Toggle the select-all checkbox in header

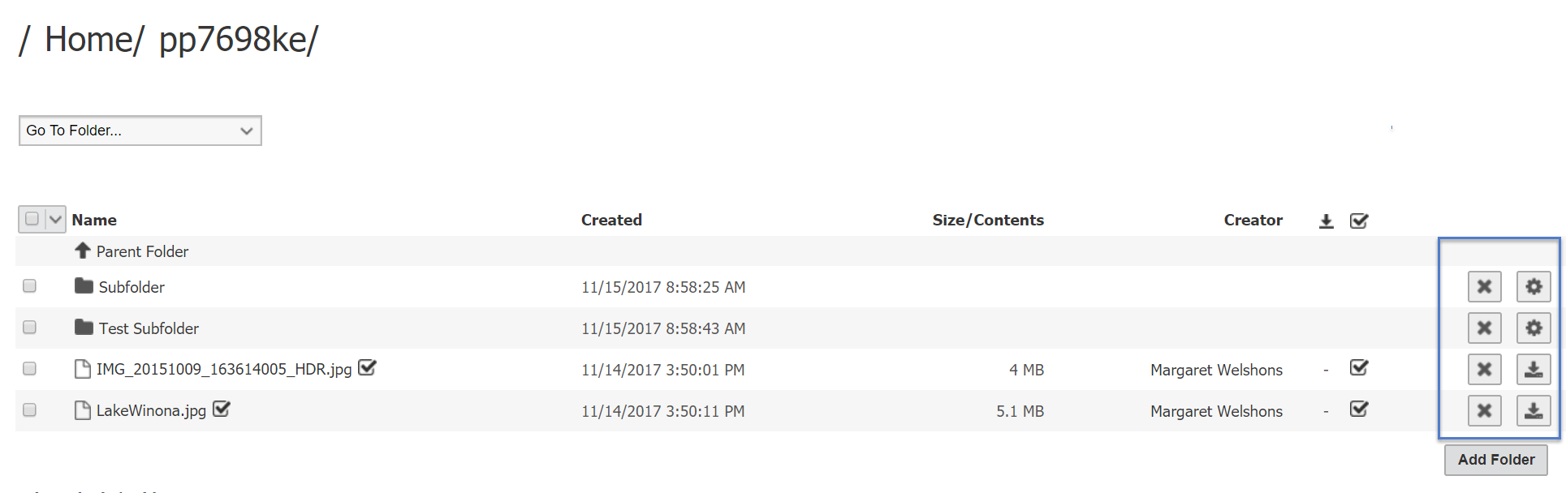click(32, 219)
